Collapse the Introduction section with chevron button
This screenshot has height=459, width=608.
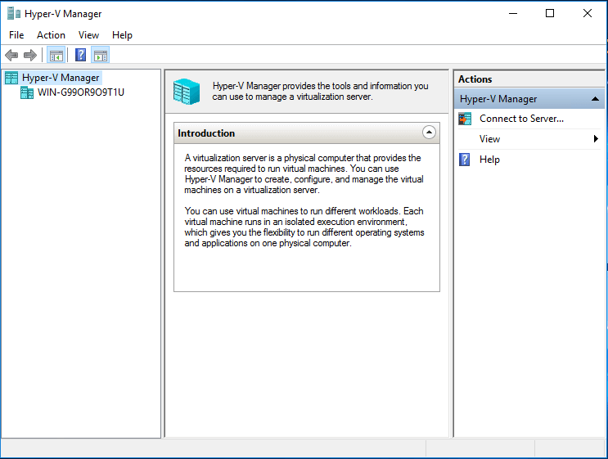[x=429, y=133]
